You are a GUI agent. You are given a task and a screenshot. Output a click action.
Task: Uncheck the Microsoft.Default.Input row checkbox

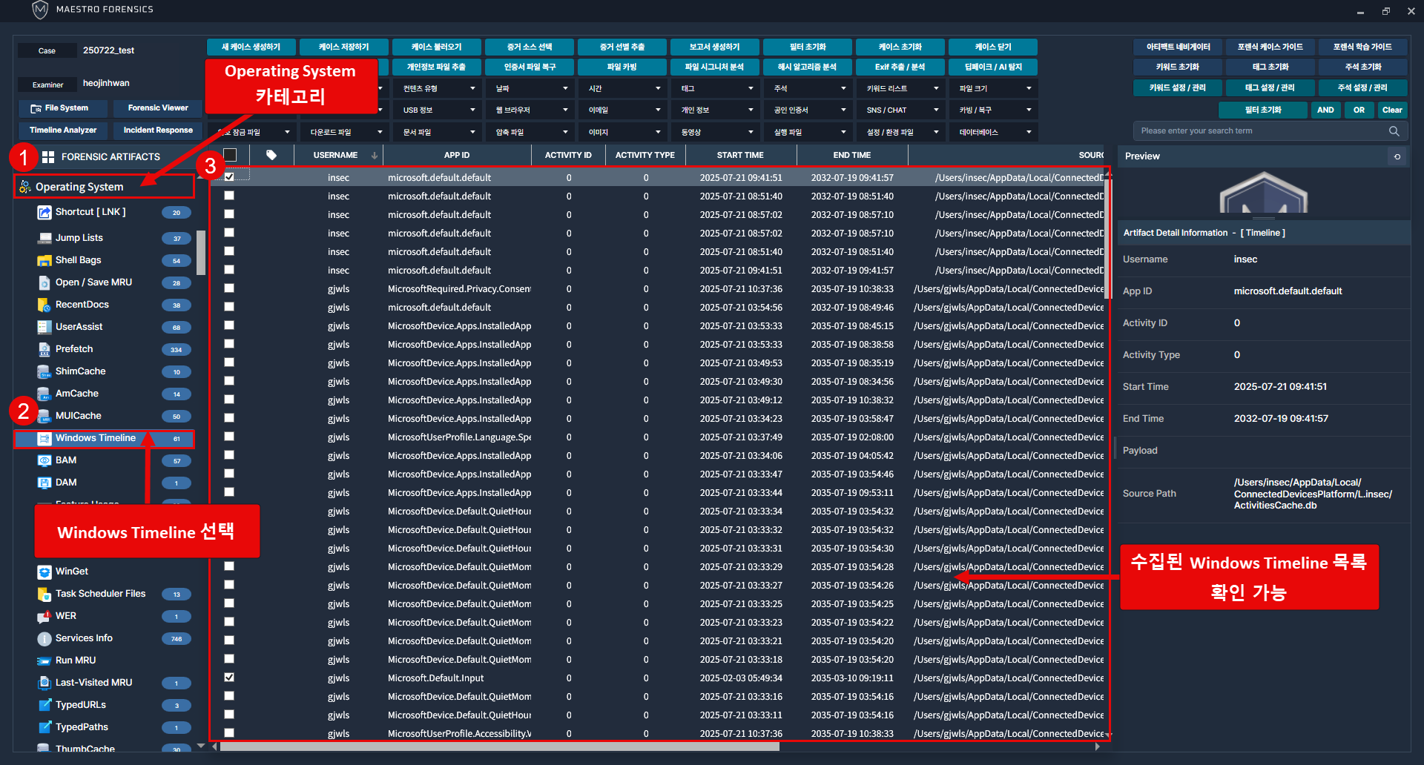229,678
